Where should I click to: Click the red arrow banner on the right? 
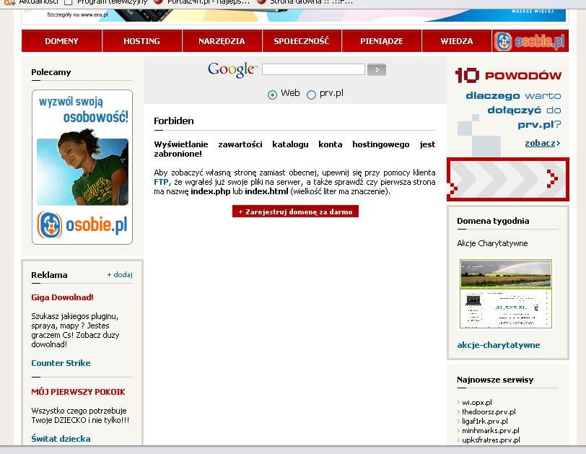(508, 179)
